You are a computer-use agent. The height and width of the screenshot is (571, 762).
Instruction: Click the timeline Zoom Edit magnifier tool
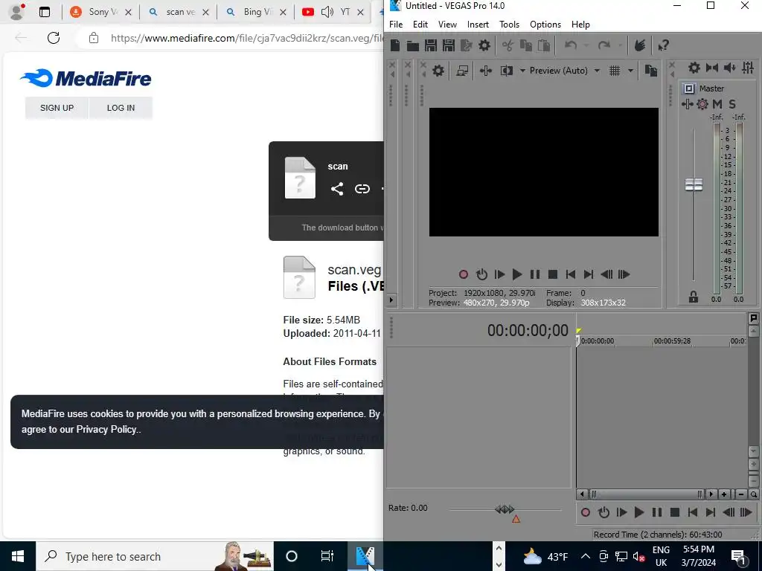(x=754, y=494)
